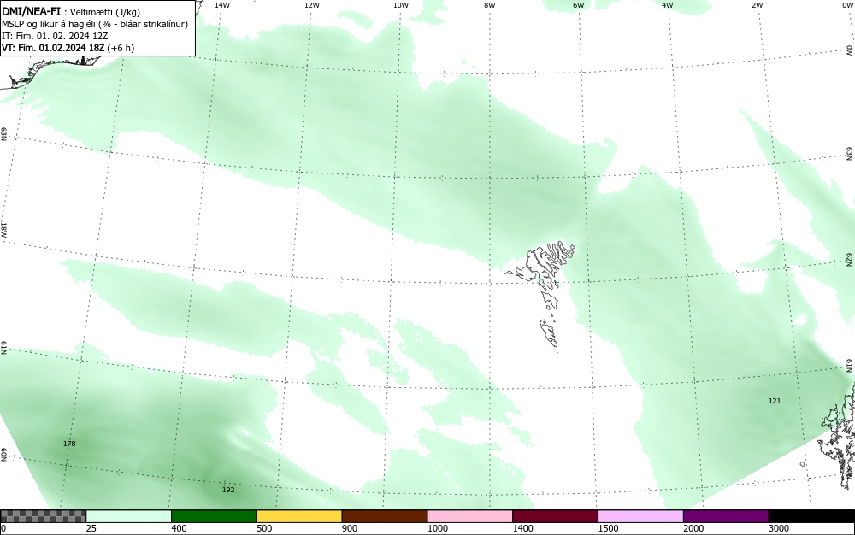The height and width of the screenshot is (535, 855).
Task: Click the checkered 0-25 legend swatch
Action: tap(43, 516)
